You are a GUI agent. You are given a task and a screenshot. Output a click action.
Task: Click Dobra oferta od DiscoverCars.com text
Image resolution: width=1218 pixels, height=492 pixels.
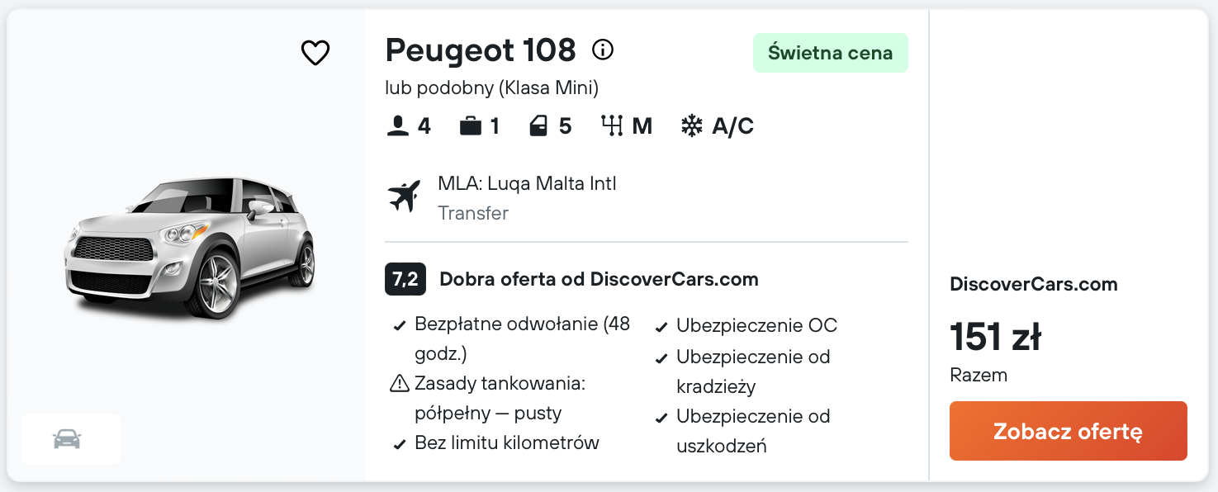pos(599,279)
